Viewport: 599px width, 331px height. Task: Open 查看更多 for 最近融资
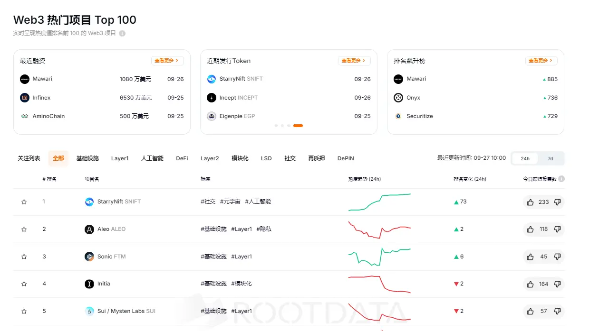click(x=167, y=60)
